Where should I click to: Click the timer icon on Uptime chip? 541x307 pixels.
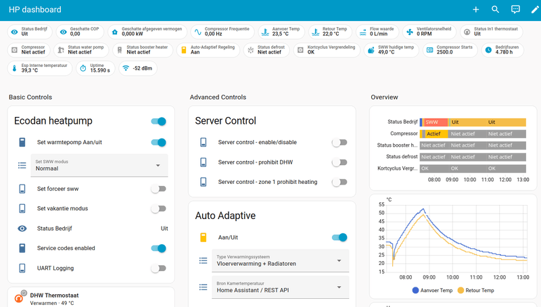click(83, 68)
